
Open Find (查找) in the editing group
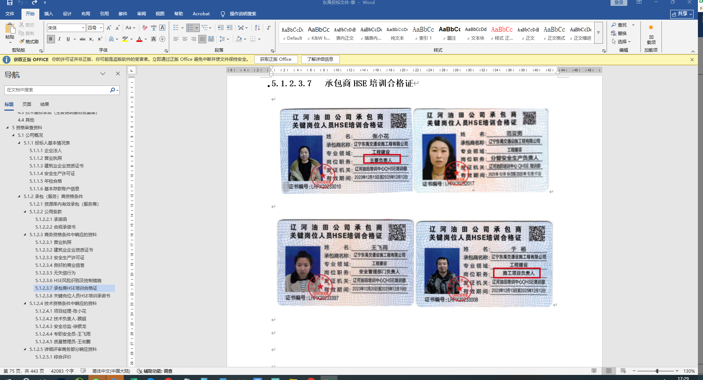click(x=619, y=25)
